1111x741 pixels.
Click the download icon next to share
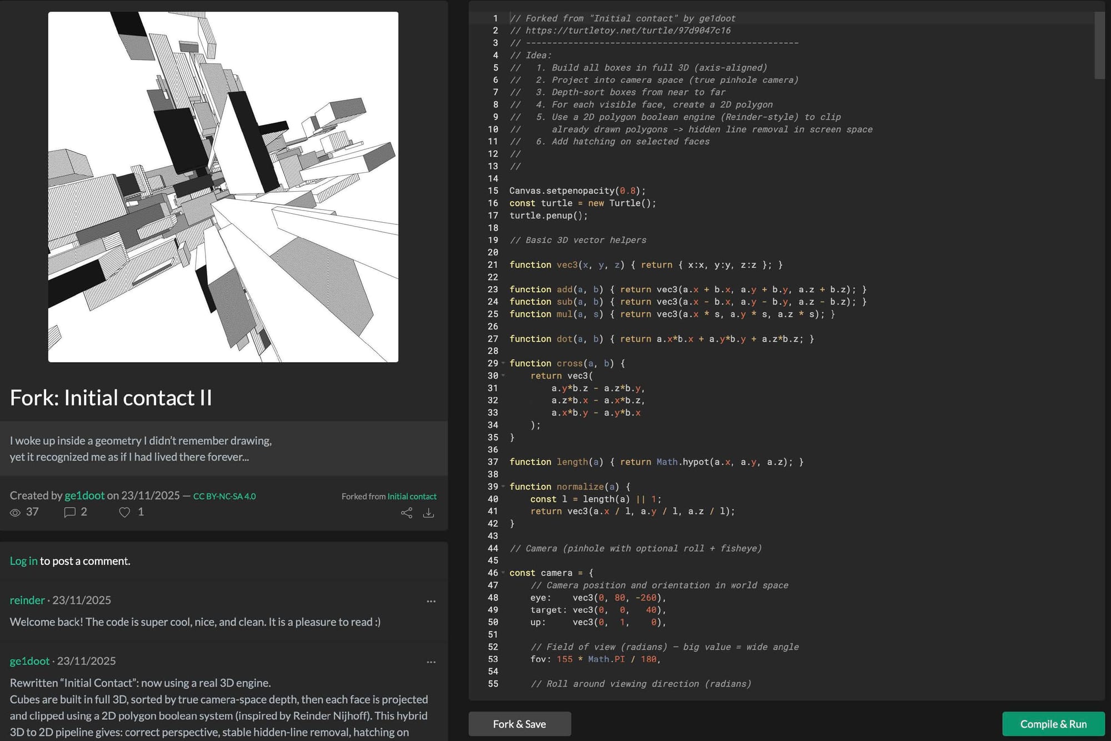pos(428,513)
